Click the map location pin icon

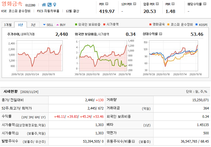point(55,5)
